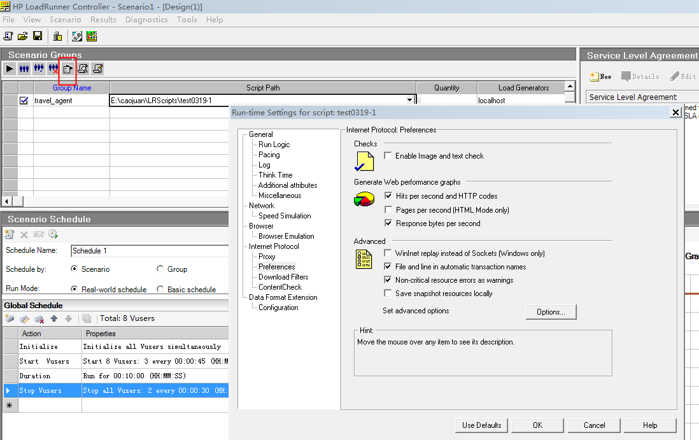Open the File menu
The height and width of the screenshot is (440, 699).
(8, 20)
